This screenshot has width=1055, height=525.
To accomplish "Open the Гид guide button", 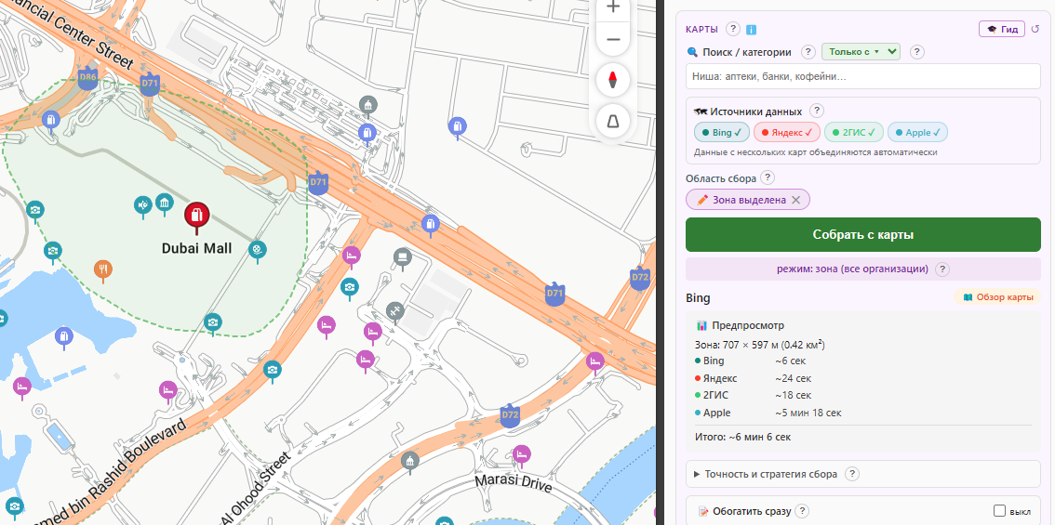I will [x=1002, y=29].
